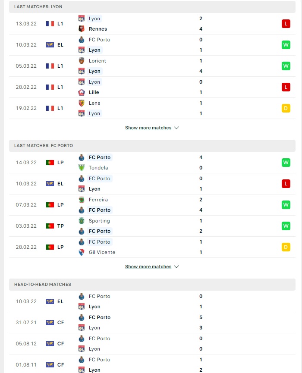
Task: Expand Show more matches under Lyon section
Action: tap(148, 128)
